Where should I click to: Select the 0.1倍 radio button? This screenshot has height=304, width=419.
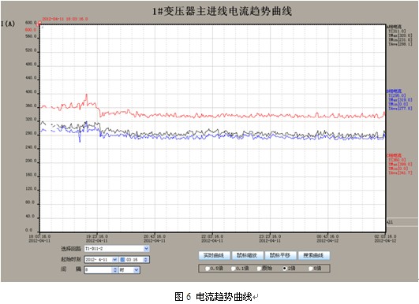tap(234, 269)
